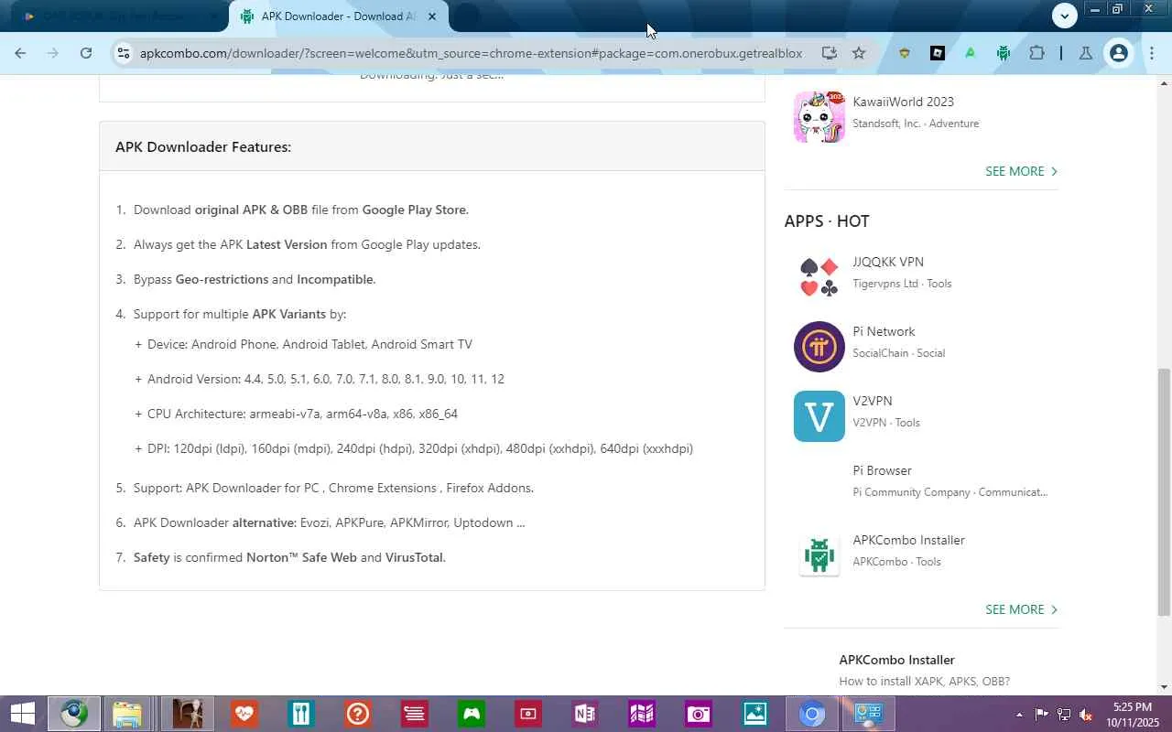Click 'How to install XAPK, APKS, OBB?' text
This screenshot has width=1172, height=732.
[924, 682]
